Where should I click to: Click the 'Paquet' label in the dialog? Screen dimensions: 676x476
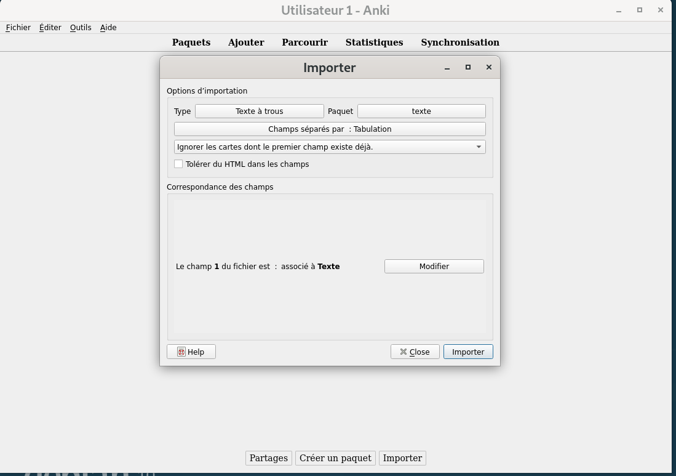coord(341,111)
